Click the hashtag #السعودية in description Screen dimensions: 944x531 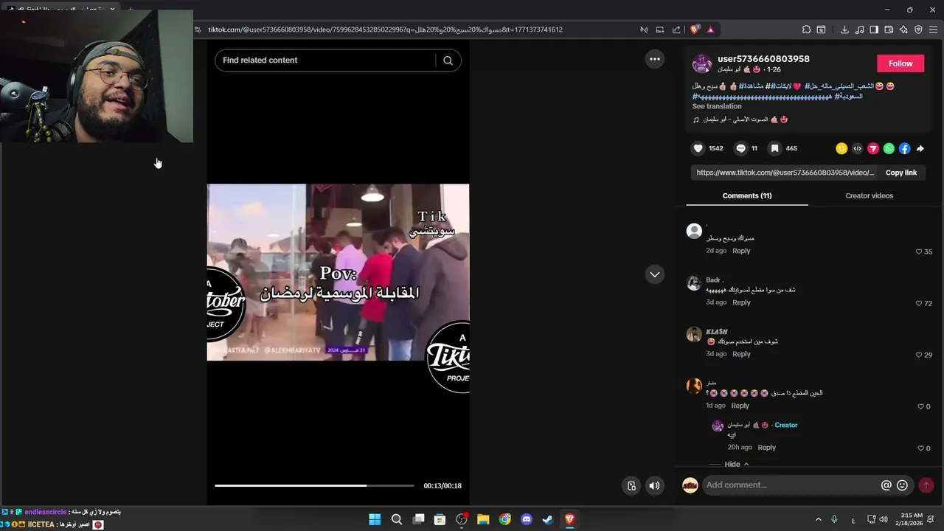point(848,97)
